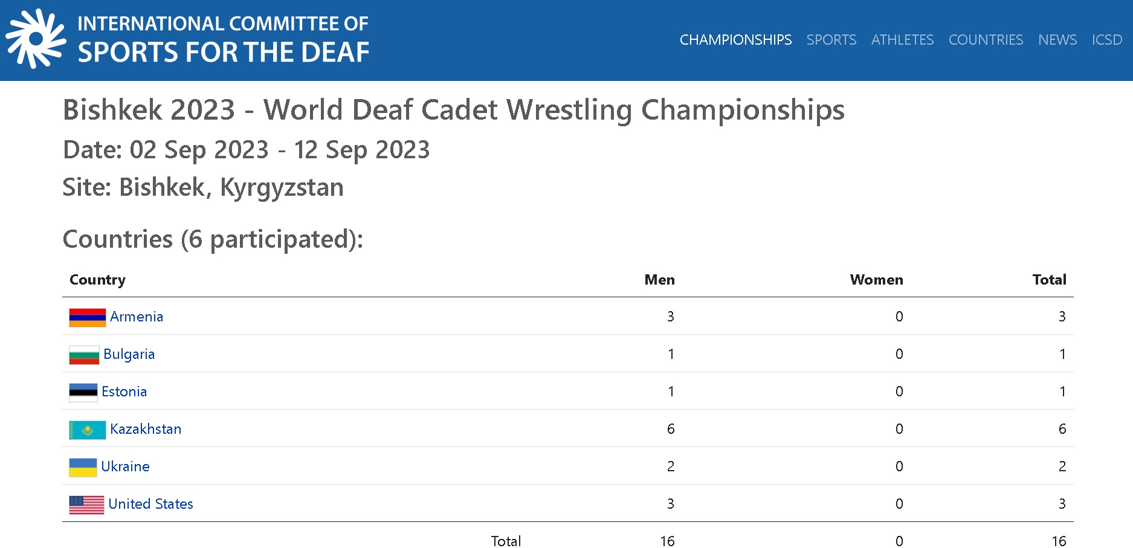This screenshot has height=548, width=1133.
Task: Follow the Bulgaria country link
Action: (x=129, y=354)
